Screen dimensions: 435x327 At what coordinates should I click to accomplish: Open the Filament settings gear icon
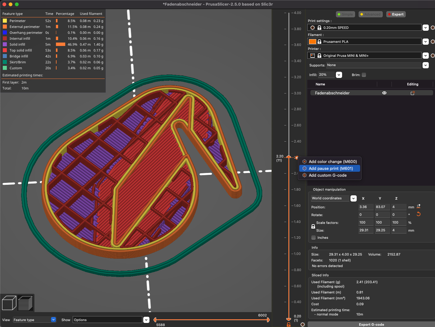point(433,41)
